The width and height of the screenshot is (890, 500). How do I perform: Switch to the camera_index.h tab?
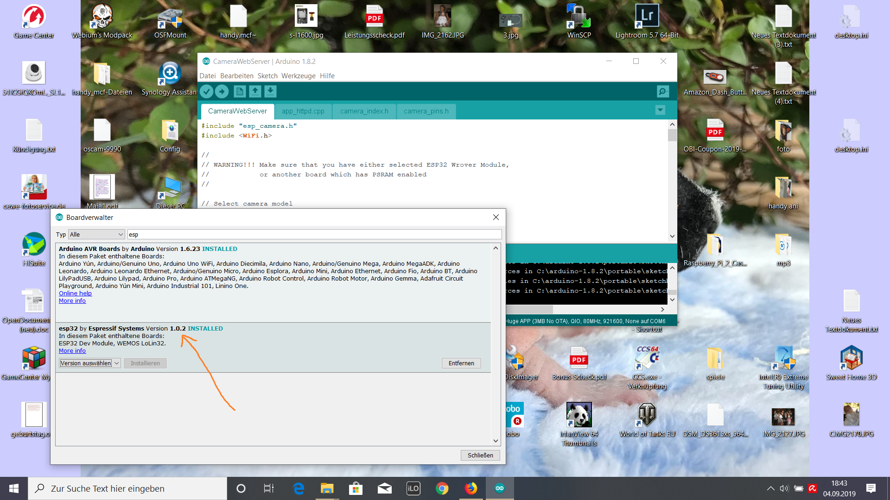(x=364, y=111)
